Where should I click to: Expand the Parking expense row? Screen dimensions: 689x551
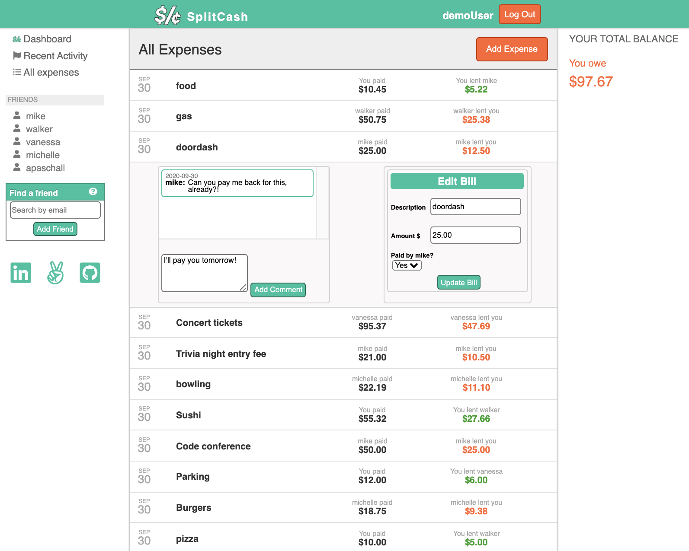(343, 477)
